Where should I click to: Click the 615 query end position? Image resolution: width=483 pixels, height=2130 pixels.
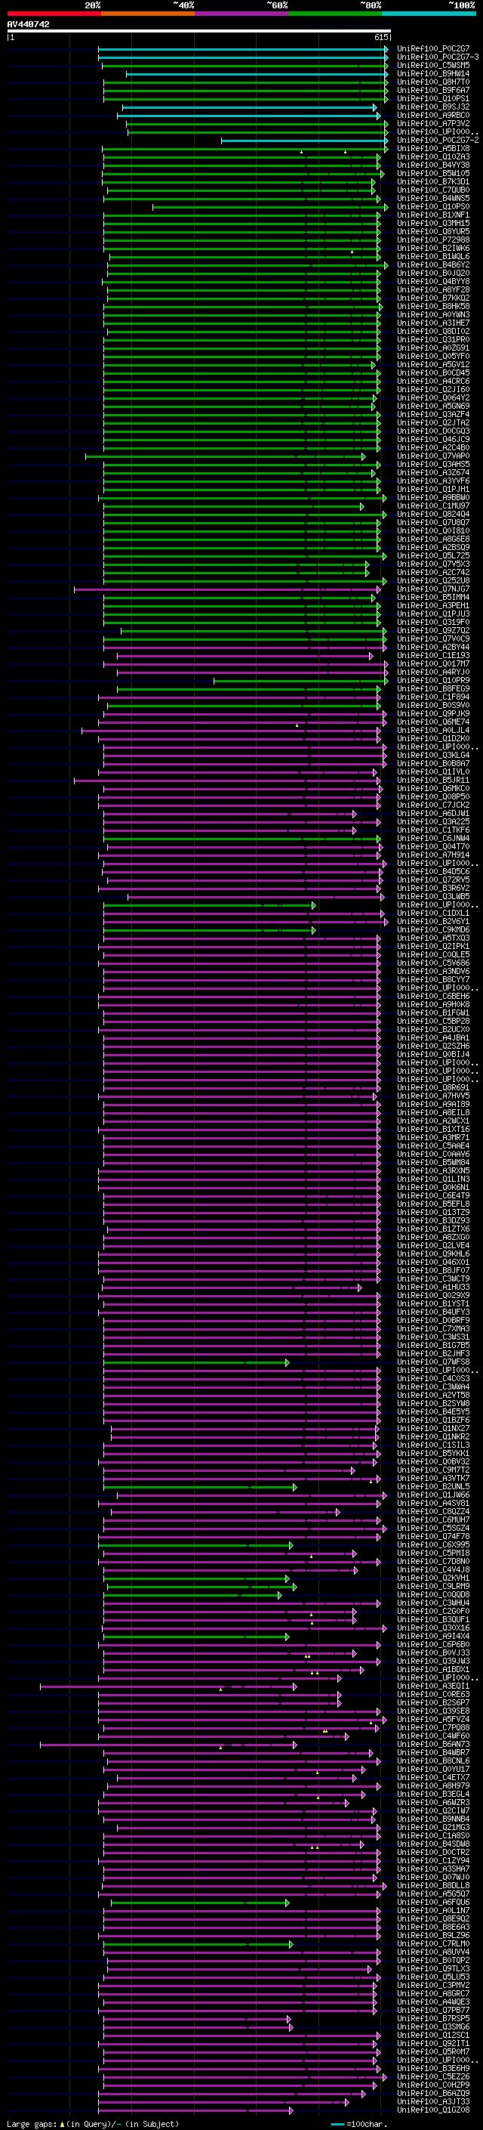click(381, 37)
